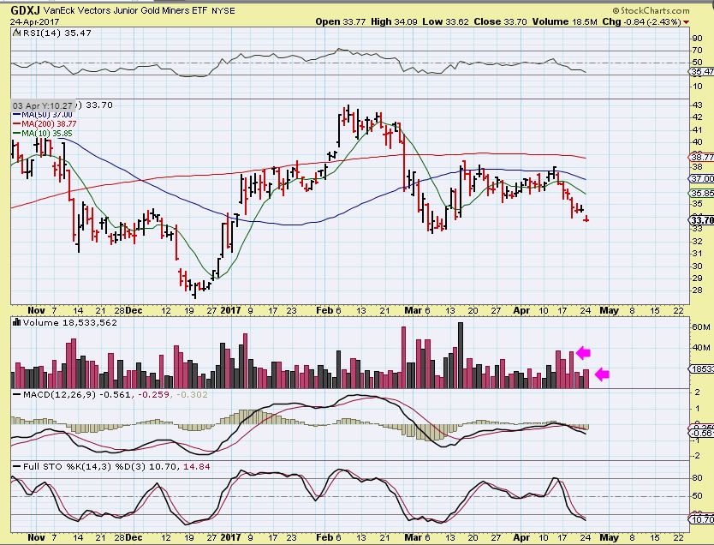Screen dimensions: 714x545
Task: Click the -0.302 MACD histogram value
Action: [191, 395]
